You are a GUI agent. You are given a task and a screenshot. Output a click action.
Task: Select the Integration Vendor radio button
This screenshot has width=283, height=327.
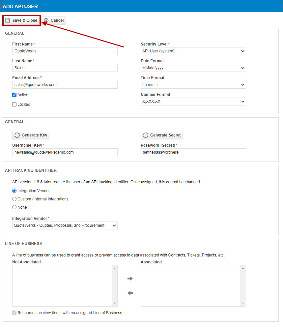(x=14, y=191)
